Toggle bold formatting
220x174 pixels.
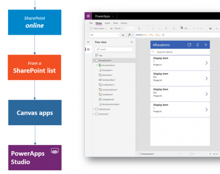(x=140, y=28)
